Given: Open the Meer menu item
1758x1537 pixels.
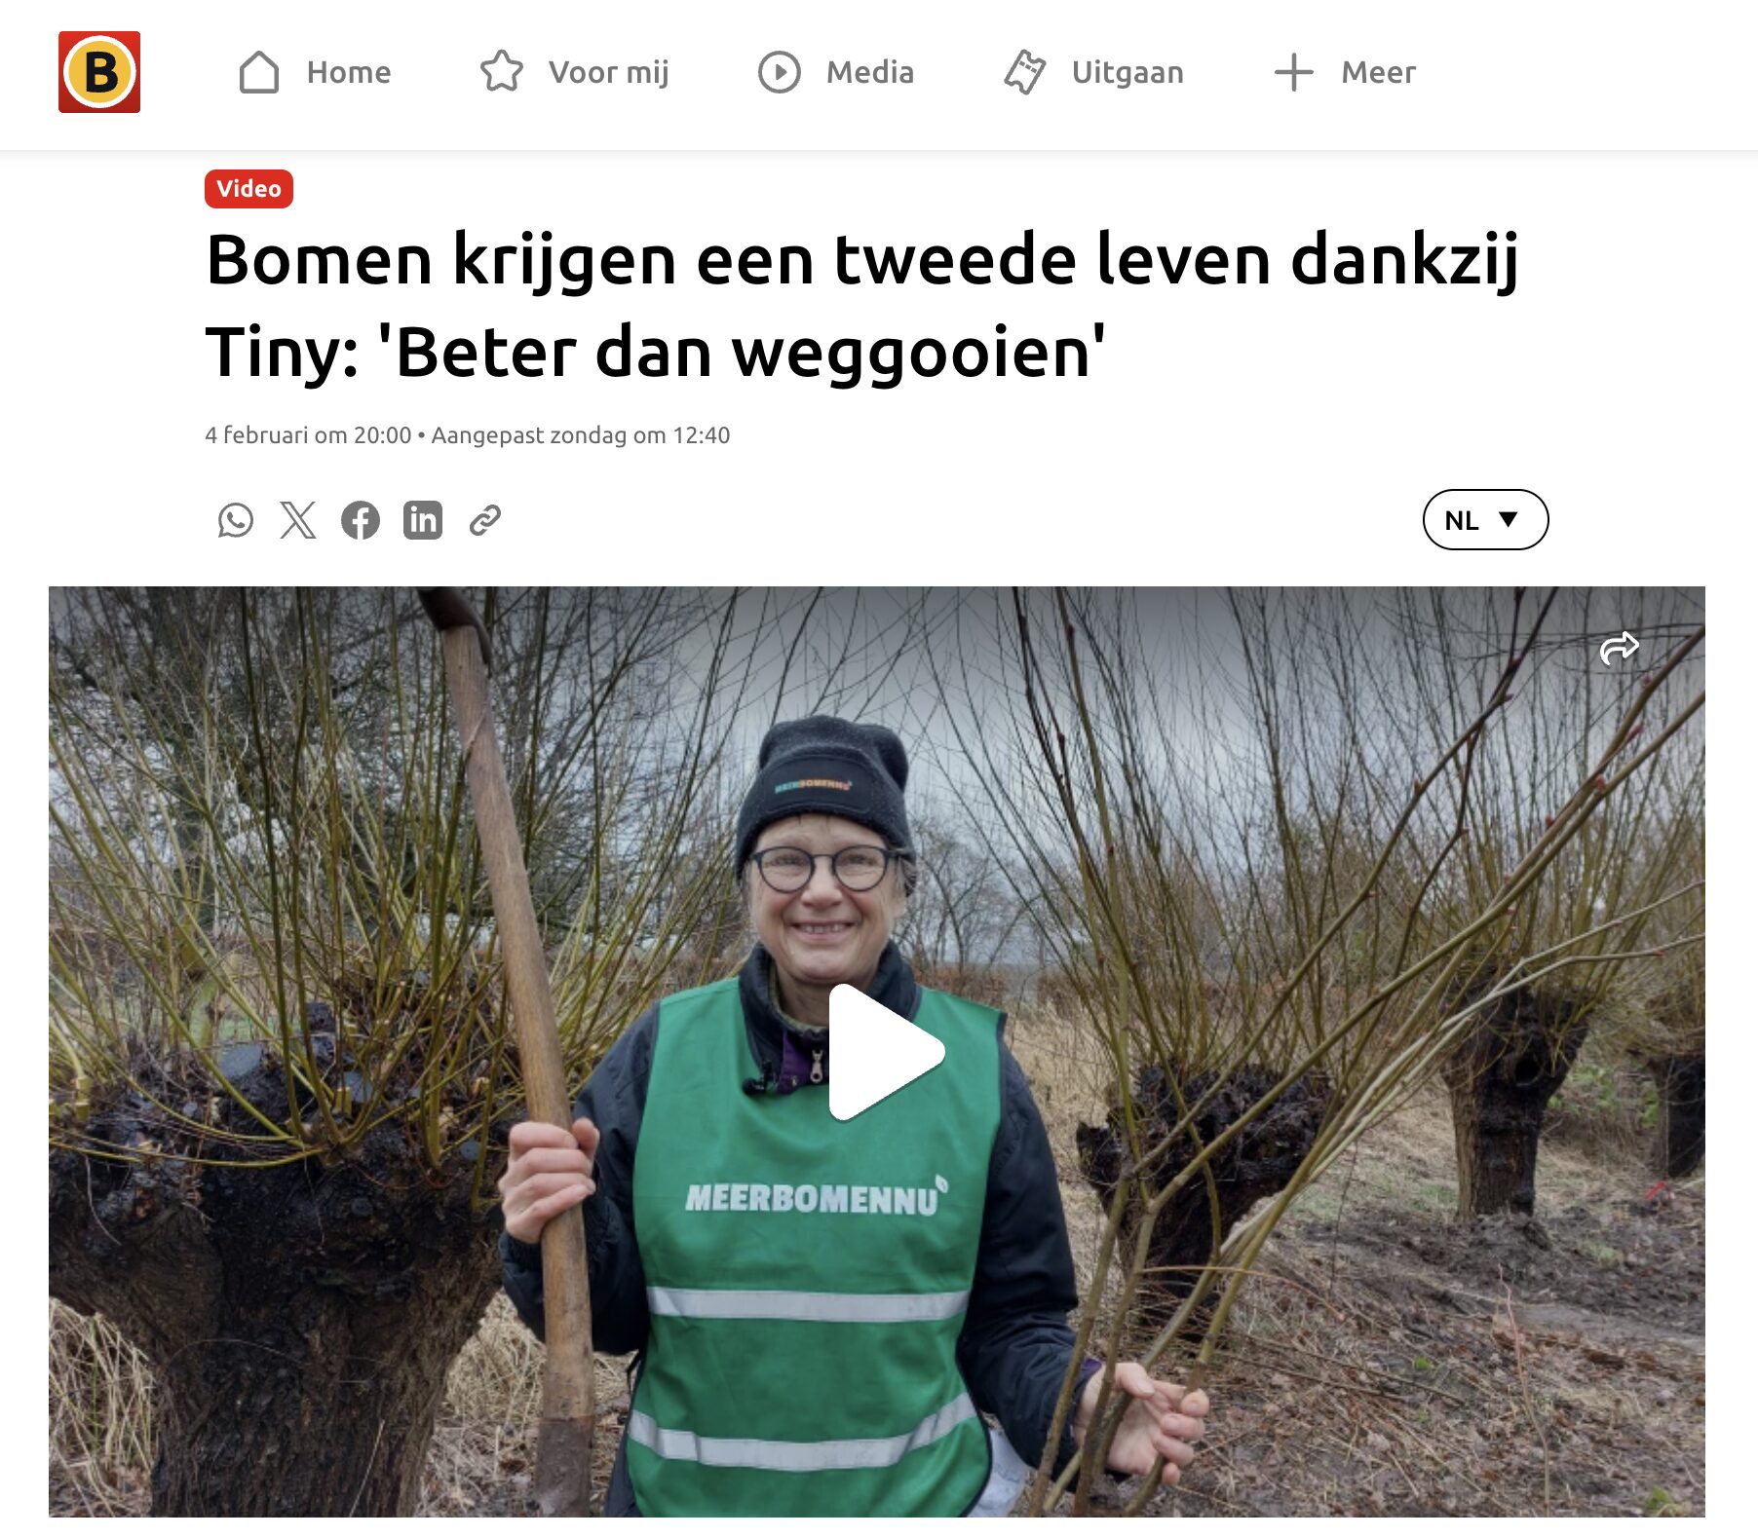Looking at the screenshot, I should (x=1378, y=72).
